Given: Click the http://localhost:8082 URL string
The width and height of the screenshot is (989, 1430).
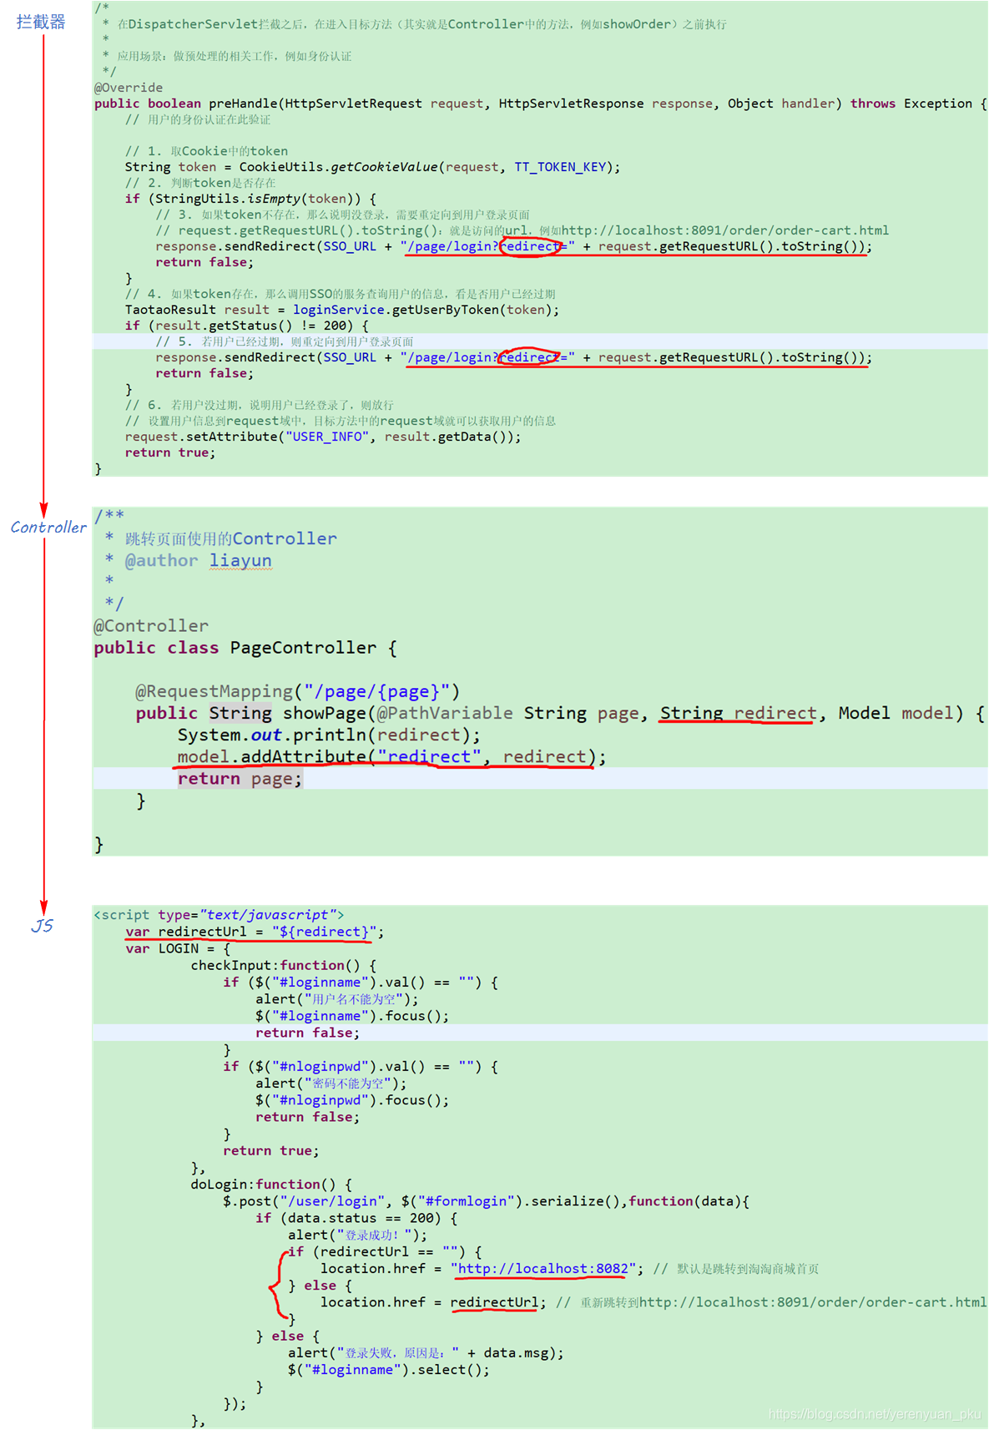Looking at the screenshot, I should pos(543,1269).
